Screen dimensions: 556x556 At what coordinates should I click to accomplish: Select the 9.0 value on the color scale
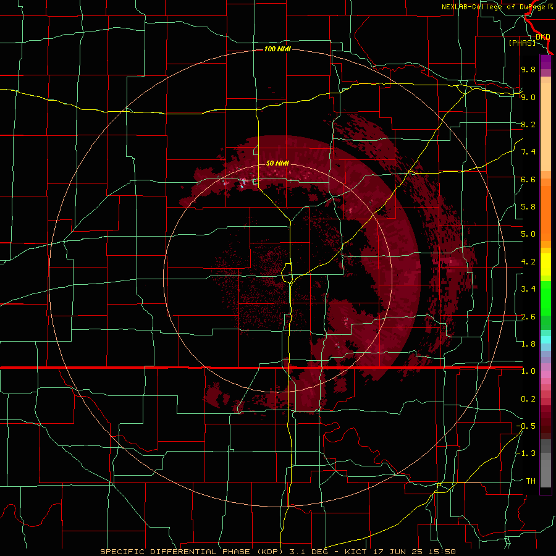pos(528,97)
